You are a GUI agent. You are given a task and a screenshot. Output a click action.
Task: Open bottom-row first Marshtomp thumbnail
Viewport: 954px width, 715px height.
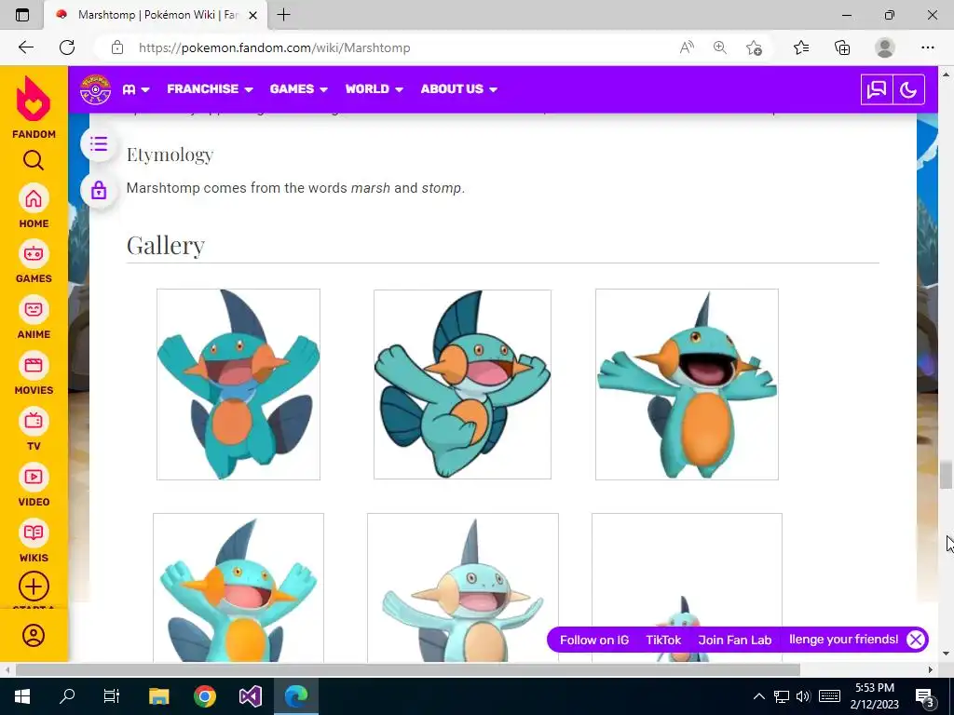238,587
